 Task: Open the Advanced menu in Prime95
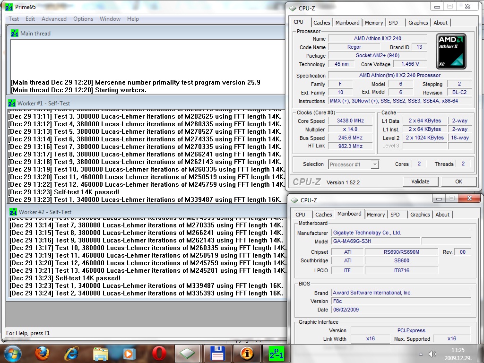click(x=54, y=19)
